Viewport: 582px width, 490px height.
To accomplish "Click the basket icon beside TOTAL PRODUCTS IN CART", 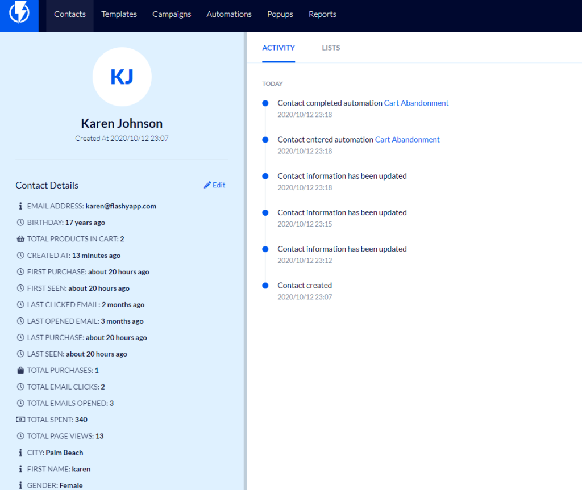I will [x=20, y=239].
